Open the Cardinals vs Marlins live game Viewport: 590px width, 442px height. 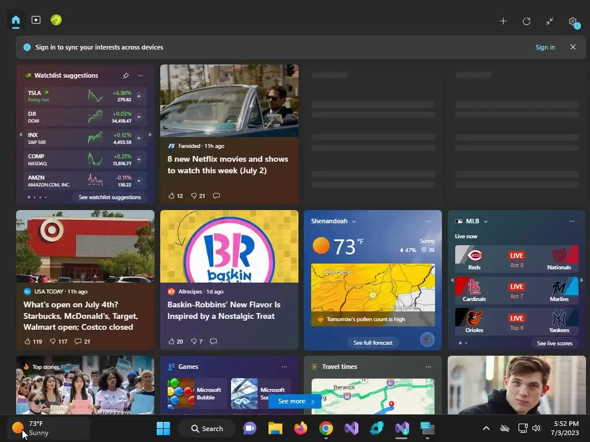pos(517,290)
